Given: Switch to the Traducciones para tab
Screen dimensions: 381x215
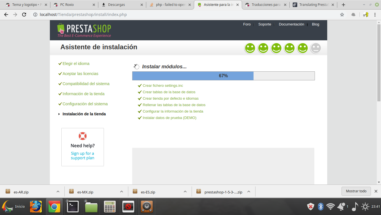Looking at the screenshot, I should 266,5.
